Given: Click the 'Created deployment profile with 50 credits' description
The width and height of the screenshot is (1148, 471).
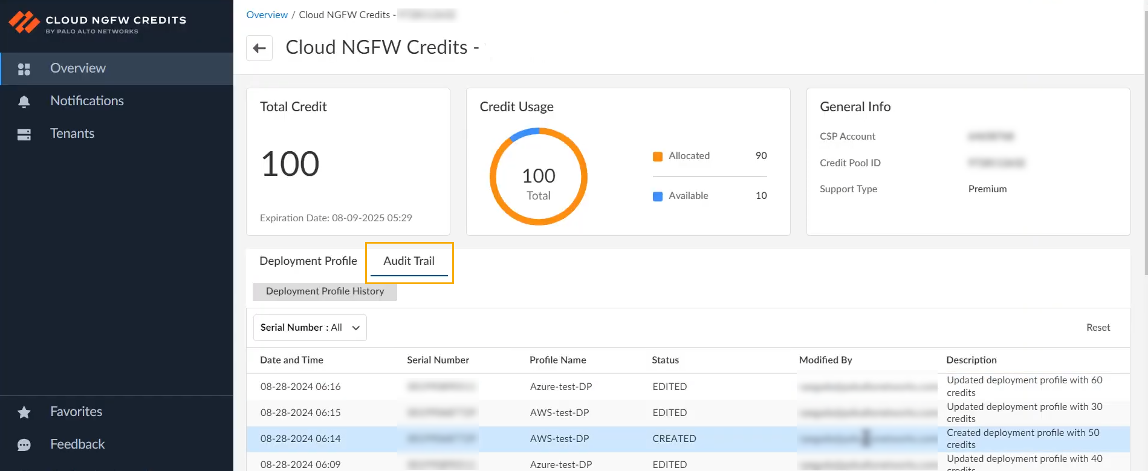Looking at the screenshot, I should click(1023, 439).
